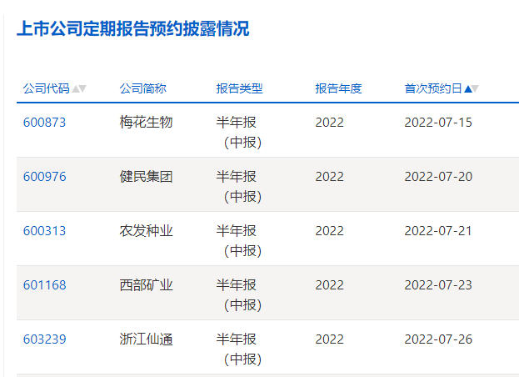Click ascending arrow beside 首次预约日
The image size is (519, 377).
pyautogui.click(x=467, y=88)
